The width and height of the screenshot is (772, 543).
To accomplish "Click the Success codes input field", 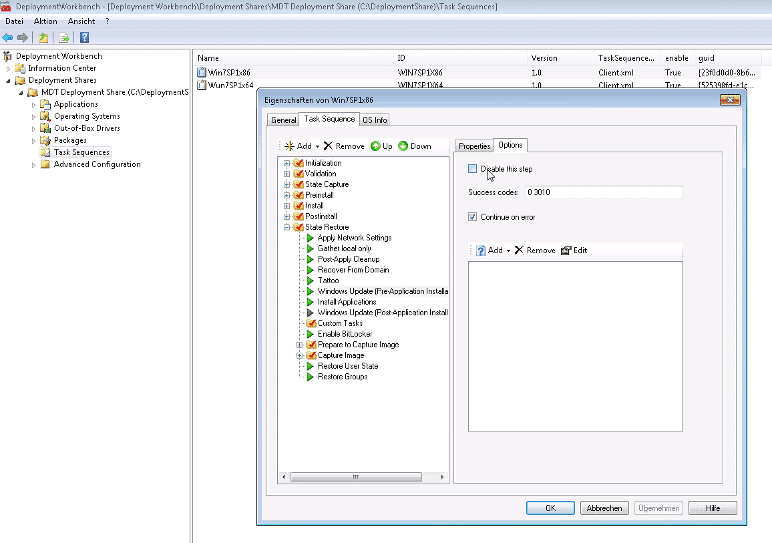I will (604, 192).
